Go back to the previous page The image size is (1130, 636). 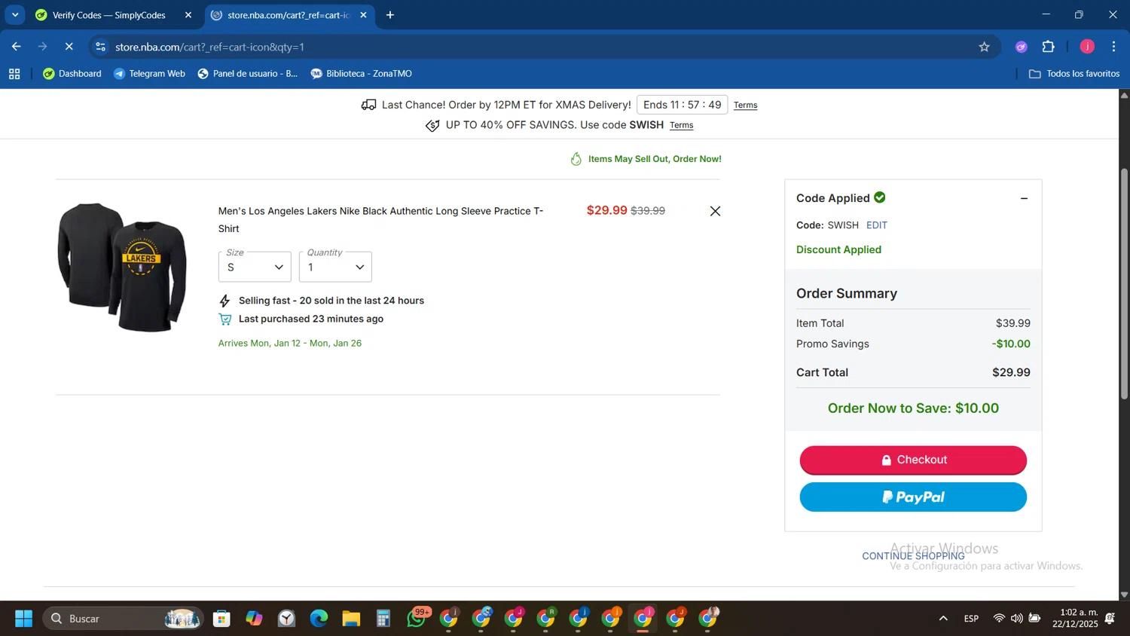click(17, 47)
